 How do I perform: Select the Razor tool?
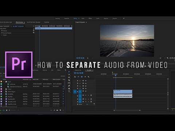tap(69, 80)
